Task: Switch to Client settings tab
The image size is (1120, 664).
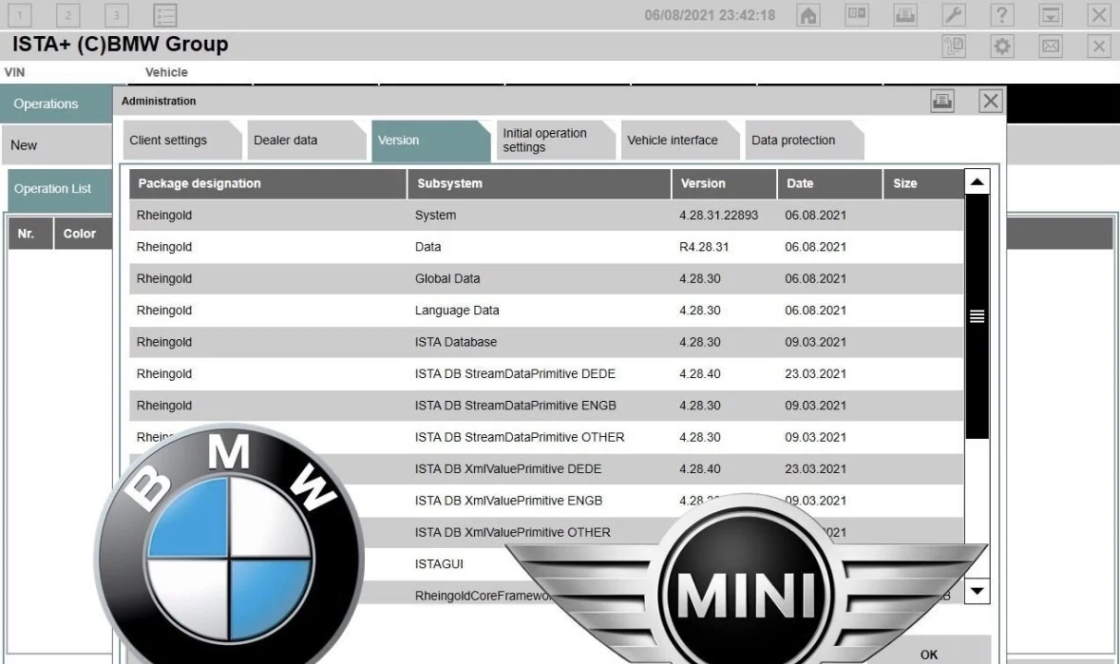Action: click(182, 140)
